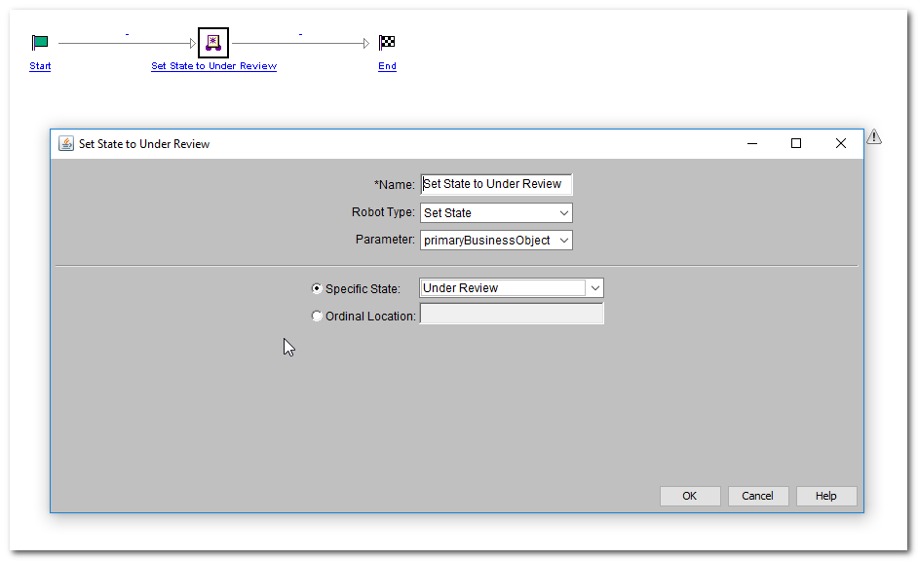Click the Cancel button
This screenshot has width=918, height=561.
pyautogui.click(x=757, y=496)
